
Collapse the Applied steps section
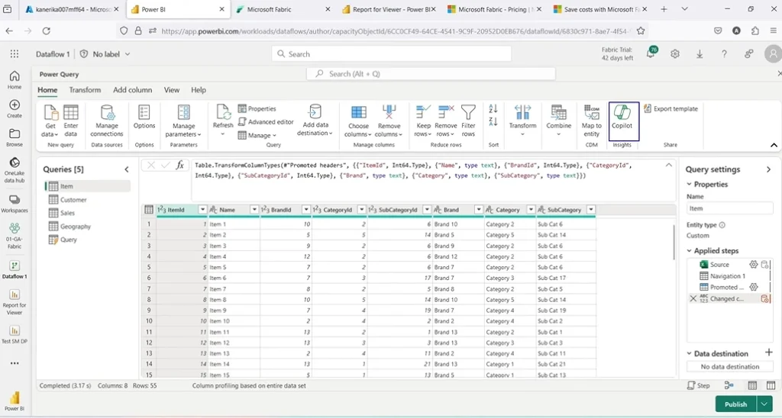tap(690, 251)
